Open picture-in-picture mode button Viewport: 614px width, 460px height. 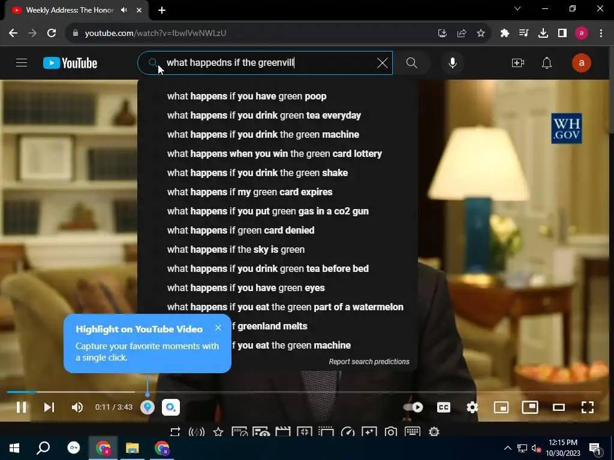(x=530, y=407)
